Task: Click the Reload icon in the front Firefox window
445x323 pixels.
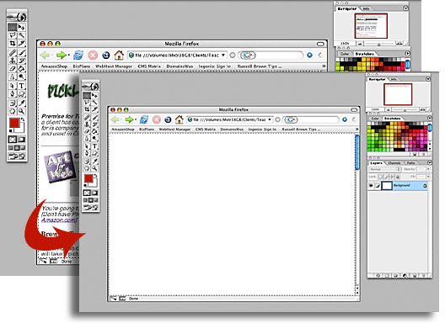Action: tap(144, 119)
